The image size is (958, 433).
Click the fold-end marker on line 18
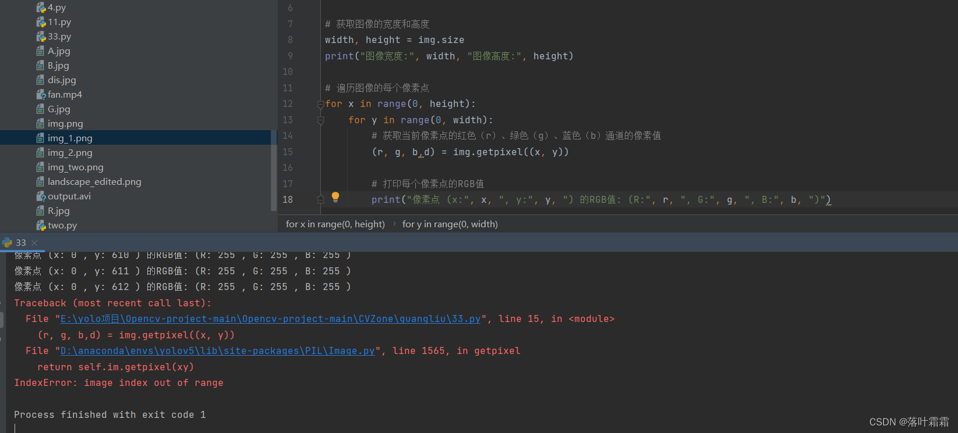coord(320,199)
